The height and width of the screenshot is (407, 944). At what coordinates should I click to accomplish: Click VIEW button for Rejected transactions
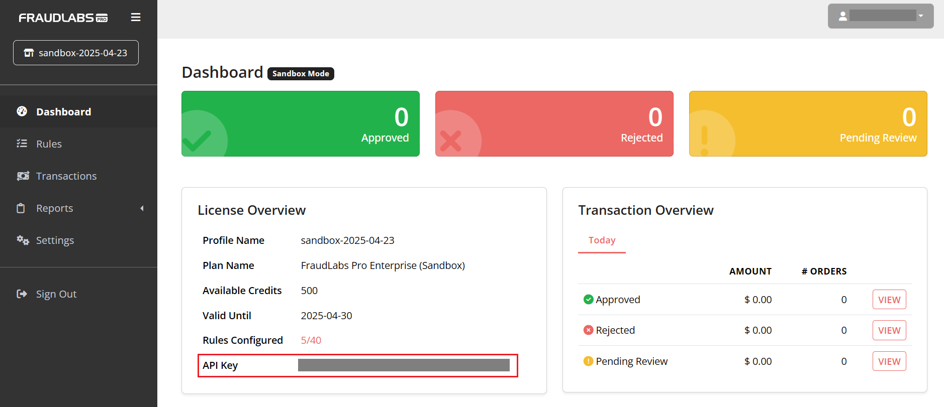point(889,330)
